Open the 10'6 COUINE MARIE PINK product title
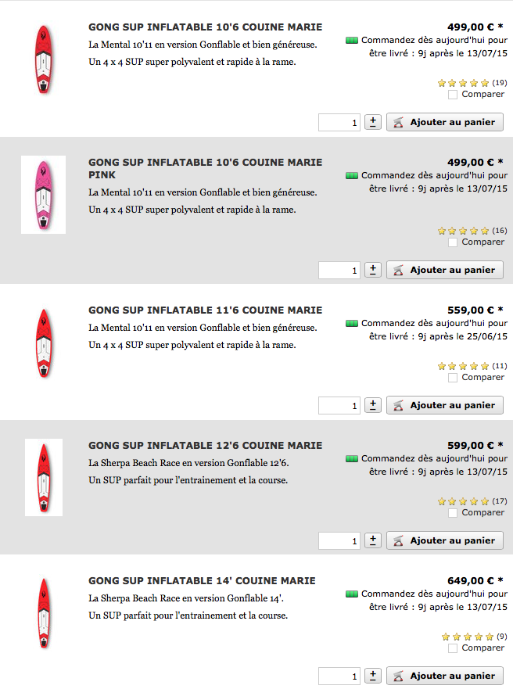 click(205, 169)
